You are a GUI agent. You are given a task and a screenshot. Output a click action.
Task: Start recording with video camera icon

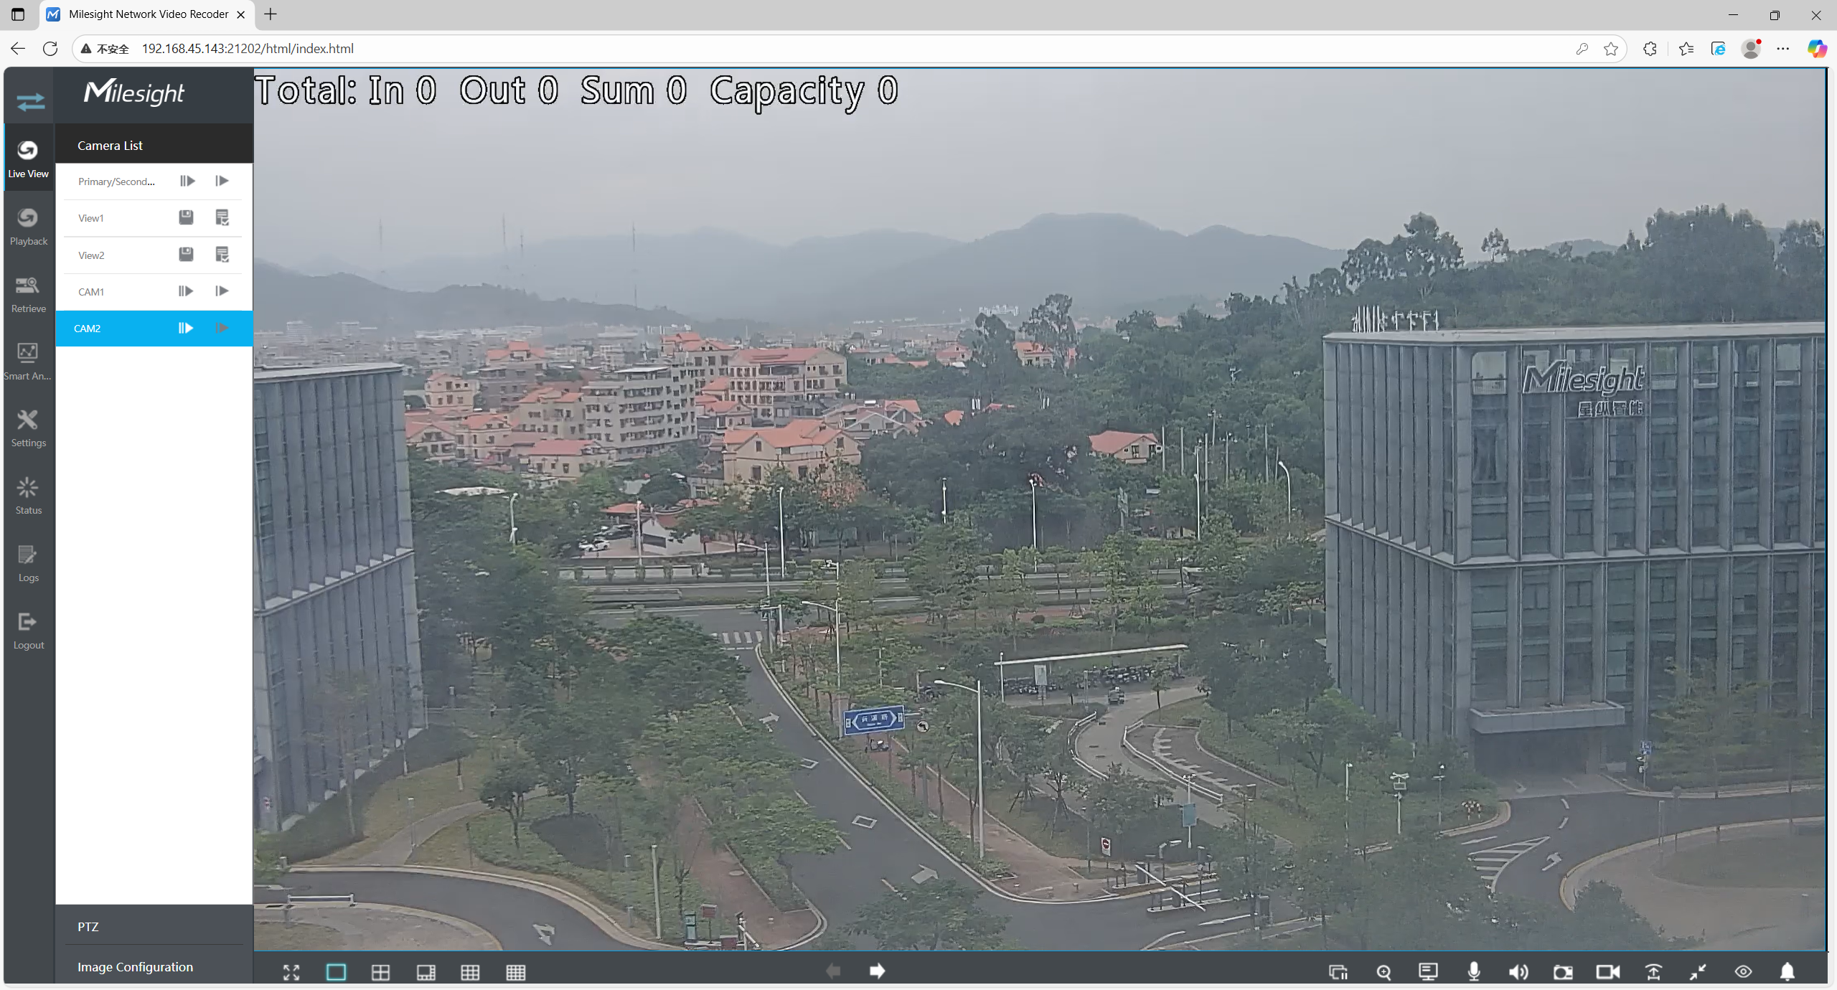click(1607, 971)
